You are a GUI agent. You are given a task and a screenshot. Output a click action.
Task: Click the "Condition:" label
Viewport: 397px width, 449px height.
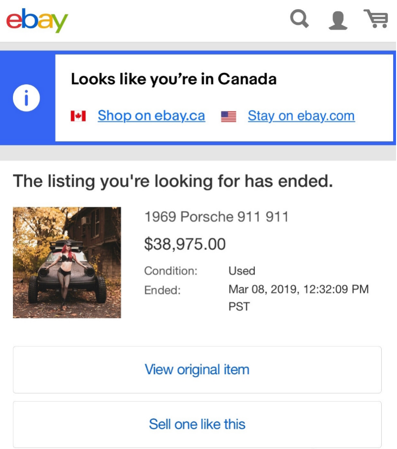pos(171,271)
